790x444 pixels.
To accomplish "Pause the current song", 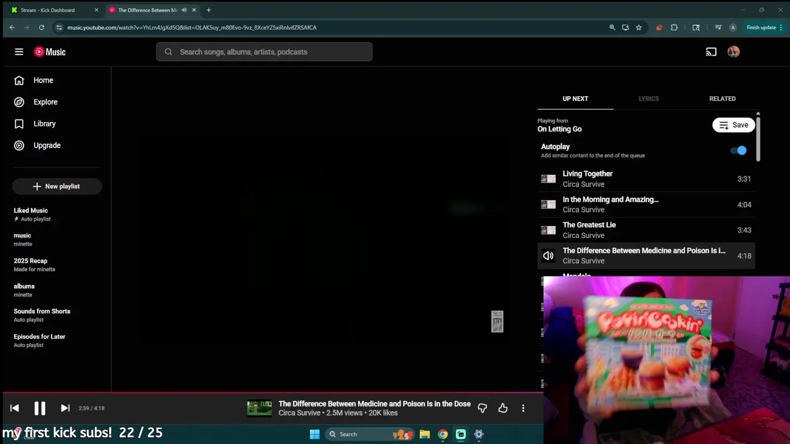I will click(x=39, y=408).
